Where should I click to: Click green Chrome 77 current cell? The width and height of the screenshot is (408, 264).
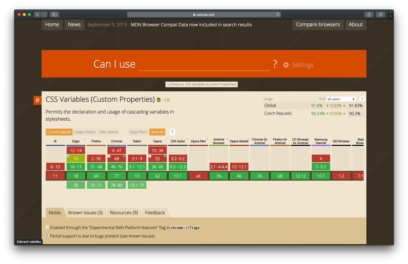point(117,176)
